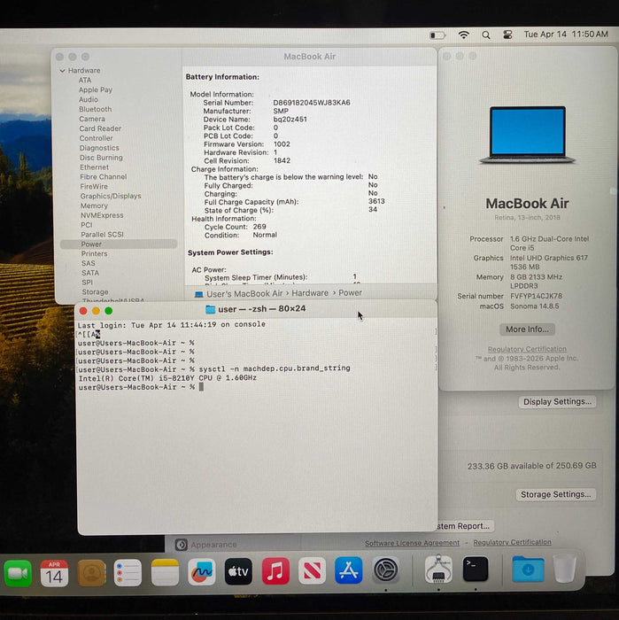Click MacBook Air laptop image in About window
This screenshot has width=619, height=620.
click(527, 135)
